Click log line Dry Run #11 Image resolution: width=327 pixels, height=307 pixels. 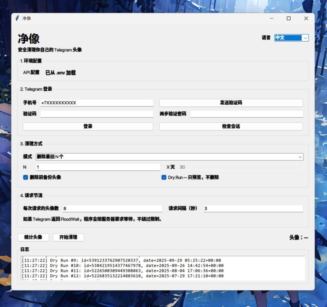coord(123,271)
